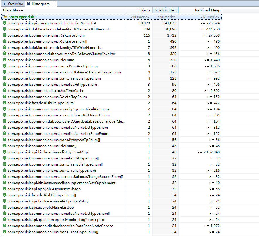Select NameListJob class name
Viewport: 259px width, 237px height.
pos(41,207)
